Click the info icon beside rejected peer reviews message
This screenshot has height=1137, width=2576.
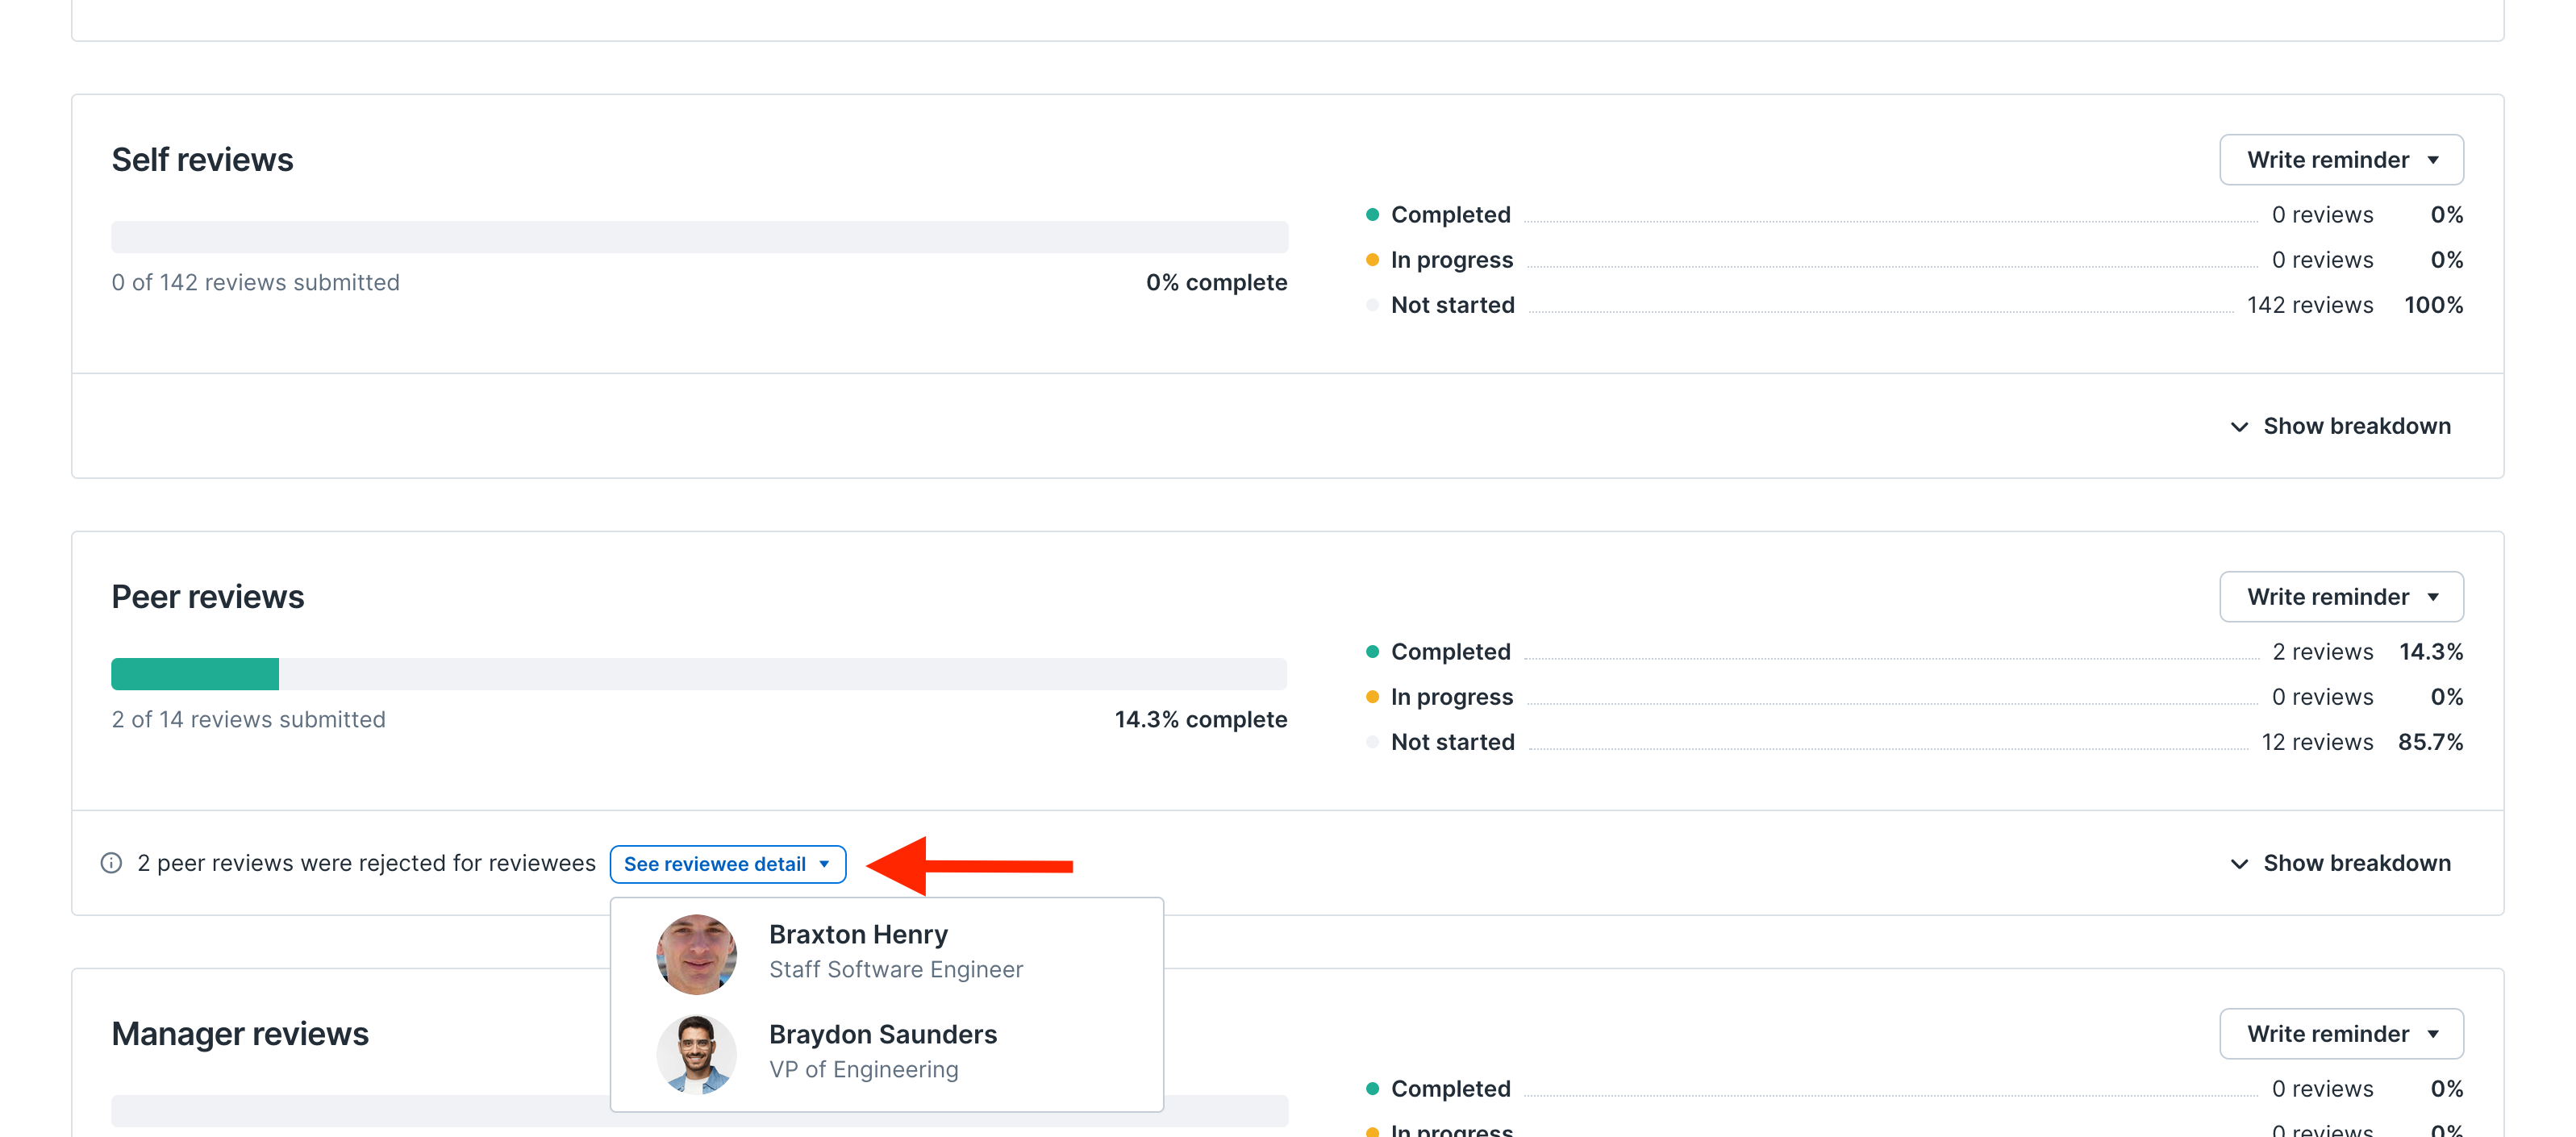tap(111, 863)
